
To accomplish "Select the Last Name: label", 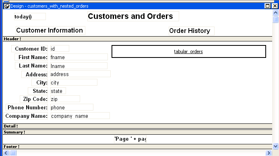I will coord(31,66).
